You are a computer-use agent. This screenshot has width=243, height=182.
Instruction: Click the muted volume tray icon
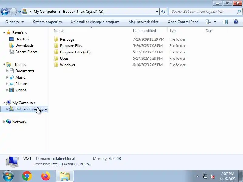(x=212, y=176)
